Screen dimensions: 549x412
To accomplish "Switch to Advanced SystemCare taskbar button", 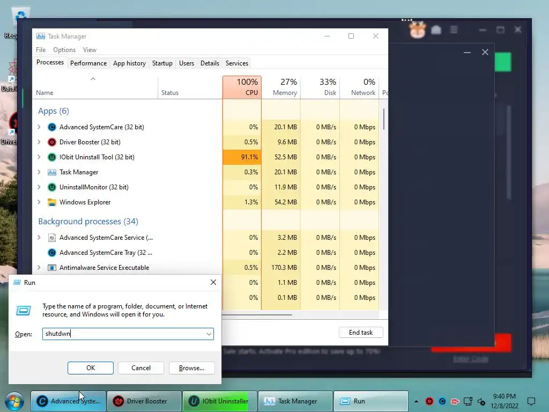I will 68,401.
